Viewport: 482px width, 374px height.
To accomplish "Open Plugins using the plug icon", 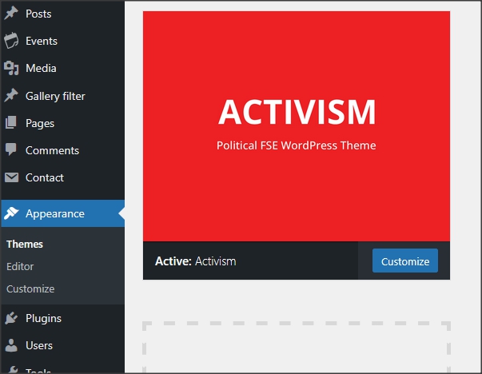I will pyautogui.click(x=11, y=318).
